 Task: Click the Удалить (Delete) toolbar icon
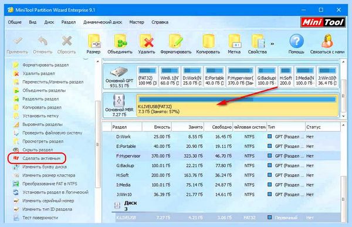(146, 44)
